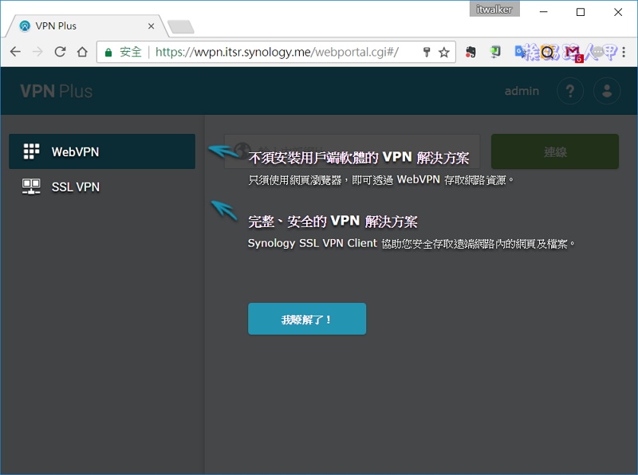Click heading 完整、安全的 VPN 解決方案

pos(333,222)
